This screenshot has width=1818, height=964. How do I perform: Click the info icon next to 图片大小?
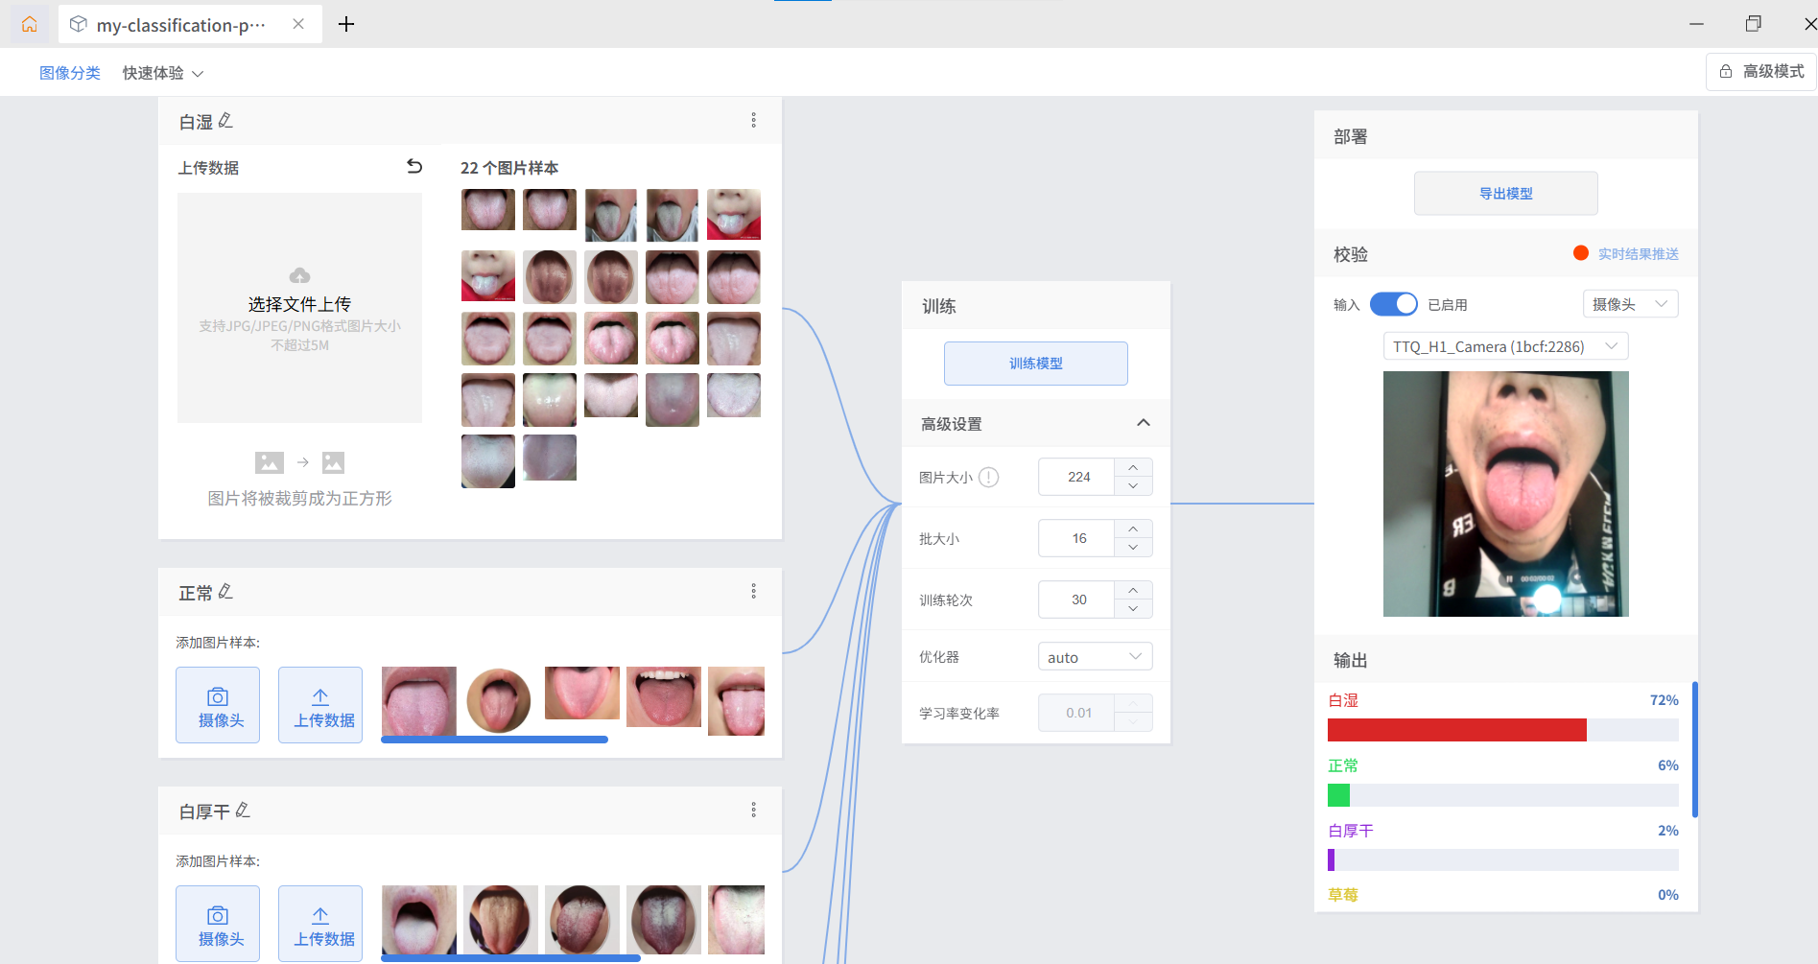pos(988,477)
